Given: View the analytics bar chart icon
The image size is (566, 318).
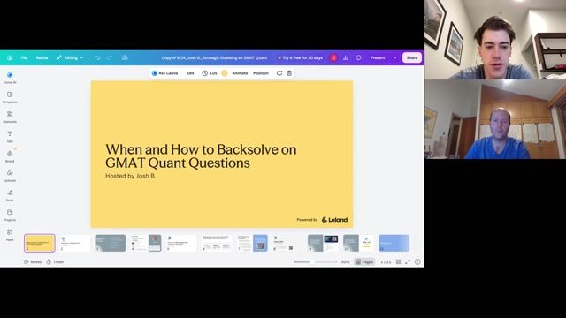Looking at the screenshot, I should click(346, 57).
